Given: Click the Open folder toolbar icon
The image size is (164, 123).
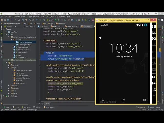Looking at the screenshot, I should pyautogui.click(x=2, y=20).
